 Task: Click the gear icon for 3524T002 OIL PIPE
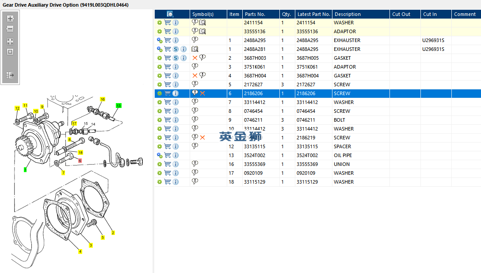tap(160, 155)
